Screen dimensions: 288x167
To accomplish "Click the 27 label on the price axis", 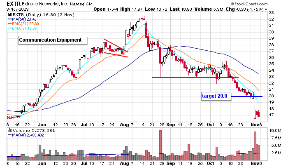I will point(271,51).
